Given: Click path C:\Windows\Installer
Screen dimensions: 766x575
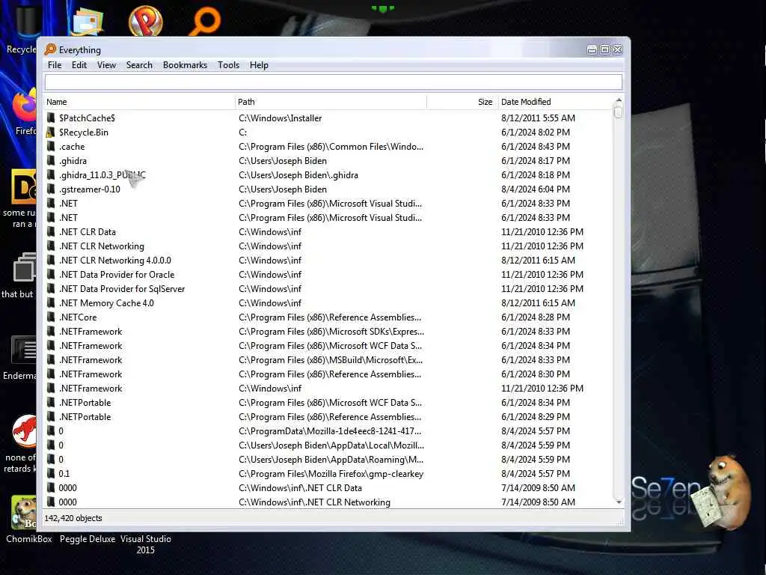Looking at the screenshot, I should click(x=281, y=118).
